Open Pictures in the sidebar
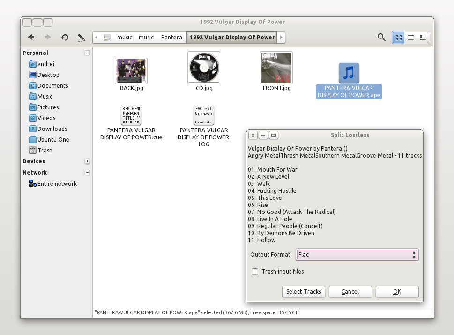Viewport: 454px width, 335px height. pos(44,107)
